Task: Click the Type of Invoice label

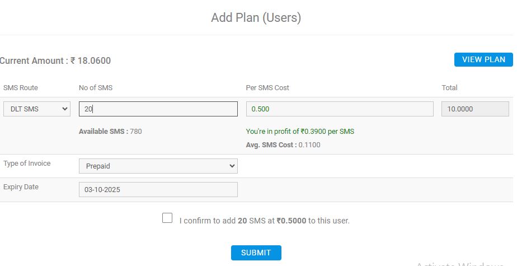Action: point(27,164)
